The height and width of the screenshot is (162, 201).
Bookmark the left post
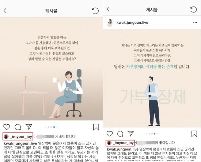point(96,127)
